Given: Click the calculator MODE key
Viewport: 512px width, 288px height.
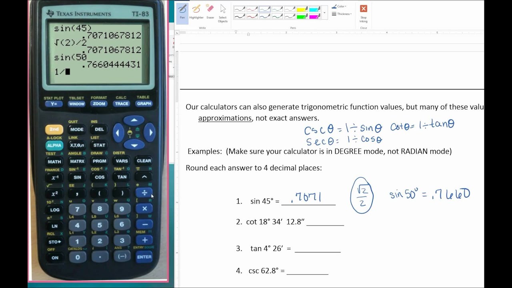Looking at the screenshot, I should (x=77, y=130).
